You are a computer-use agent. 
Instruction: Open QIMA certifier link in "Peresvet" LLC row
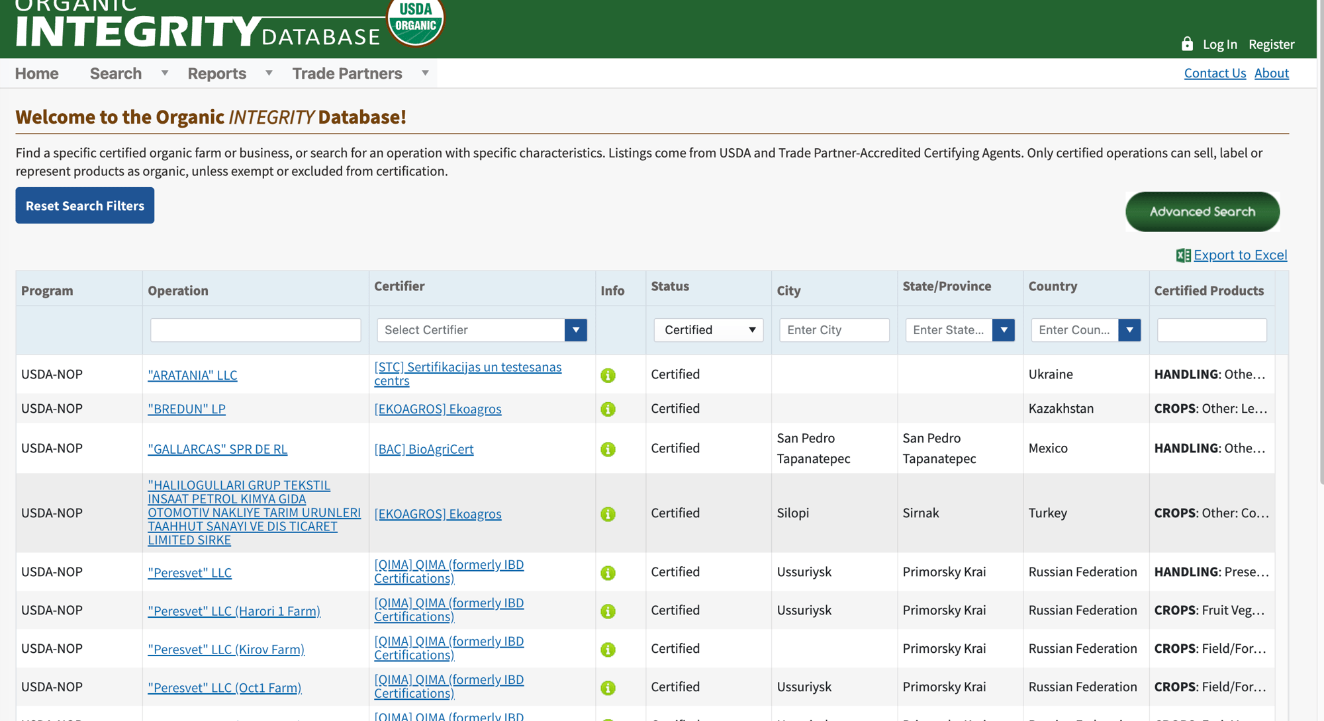[449, 572]
